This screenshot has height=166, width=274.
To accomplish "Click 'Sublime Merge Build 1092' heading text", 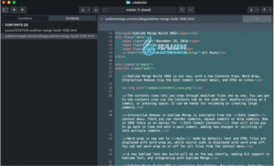I will tap(155, 33).
